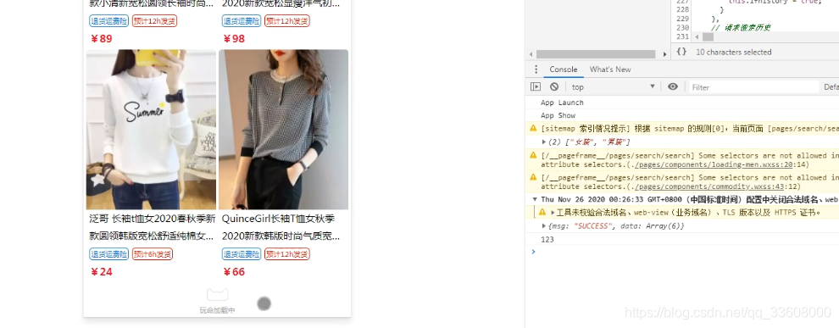Click 退货运费险 tag above the ¥89 price

pos(108,21)
